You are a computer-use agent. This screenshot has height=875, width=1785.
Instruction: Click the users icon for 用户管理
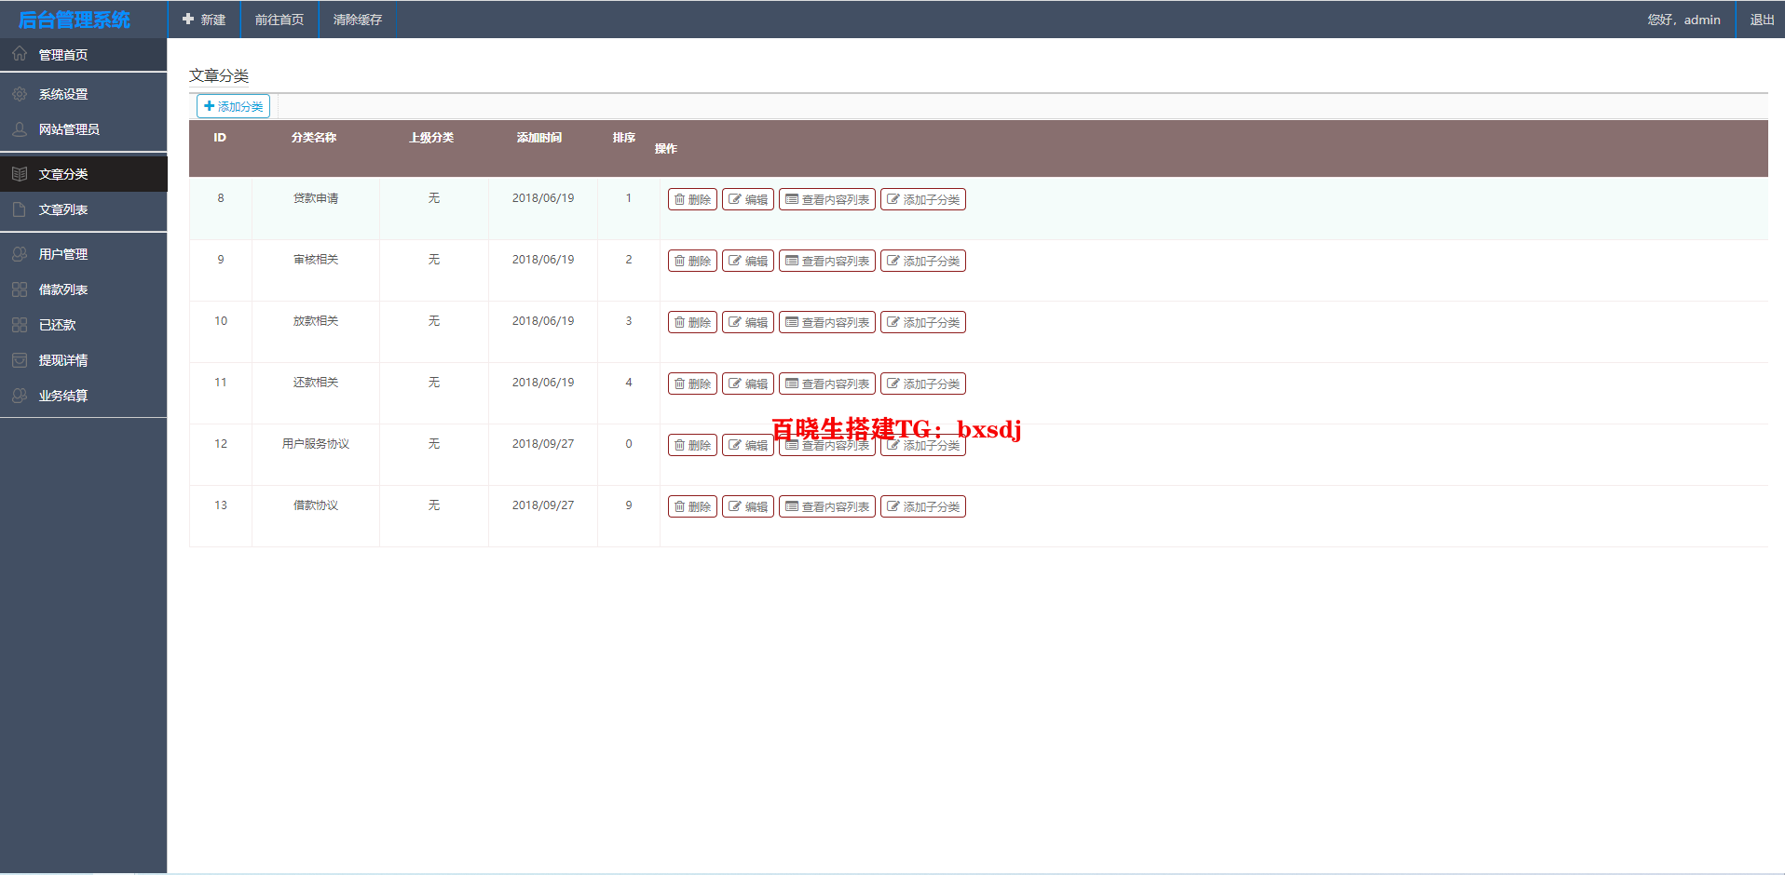pos(20,254)
